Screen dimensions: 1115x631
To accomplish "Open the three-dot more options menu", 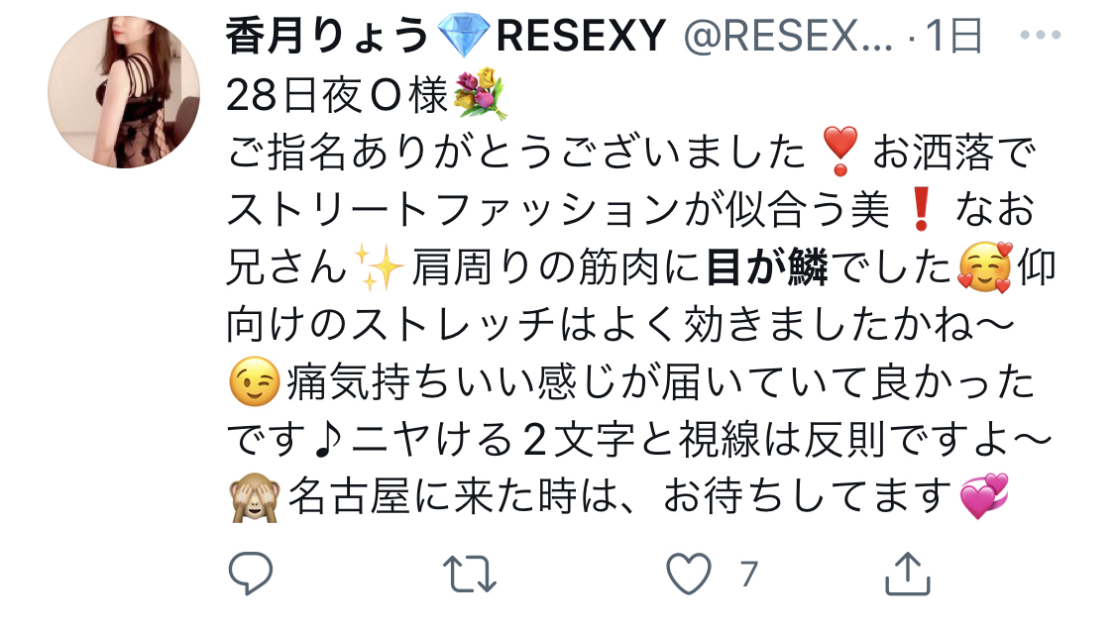I will pos(1041,34).
